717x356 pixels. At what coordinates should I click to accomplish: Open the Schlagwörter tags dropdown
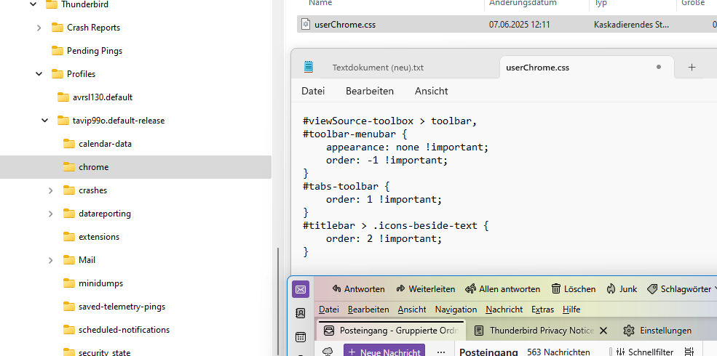pyautogui.click(x=681, y=289)
